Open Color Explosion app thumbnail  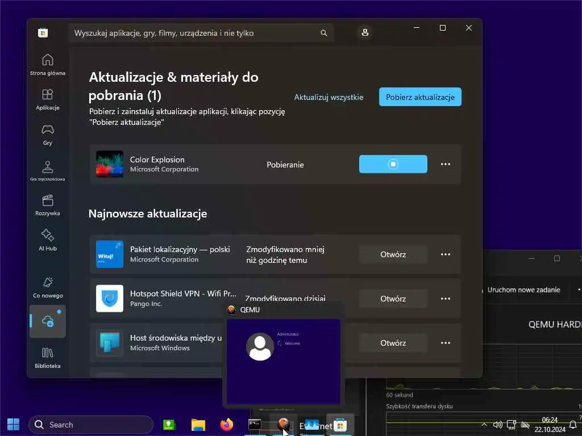tap(110, 164)
